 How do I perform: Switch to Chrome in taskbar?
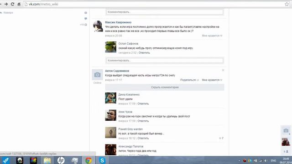coord(89,160)
